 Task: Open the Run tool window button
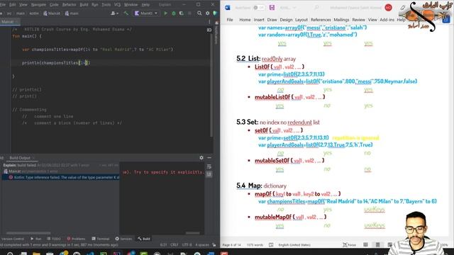(36, 239)
